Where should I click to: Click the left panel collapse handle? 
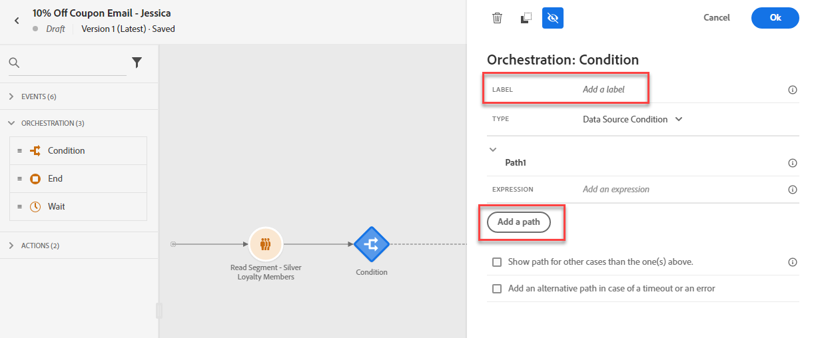pyautogui.click(x=159, y=311)
